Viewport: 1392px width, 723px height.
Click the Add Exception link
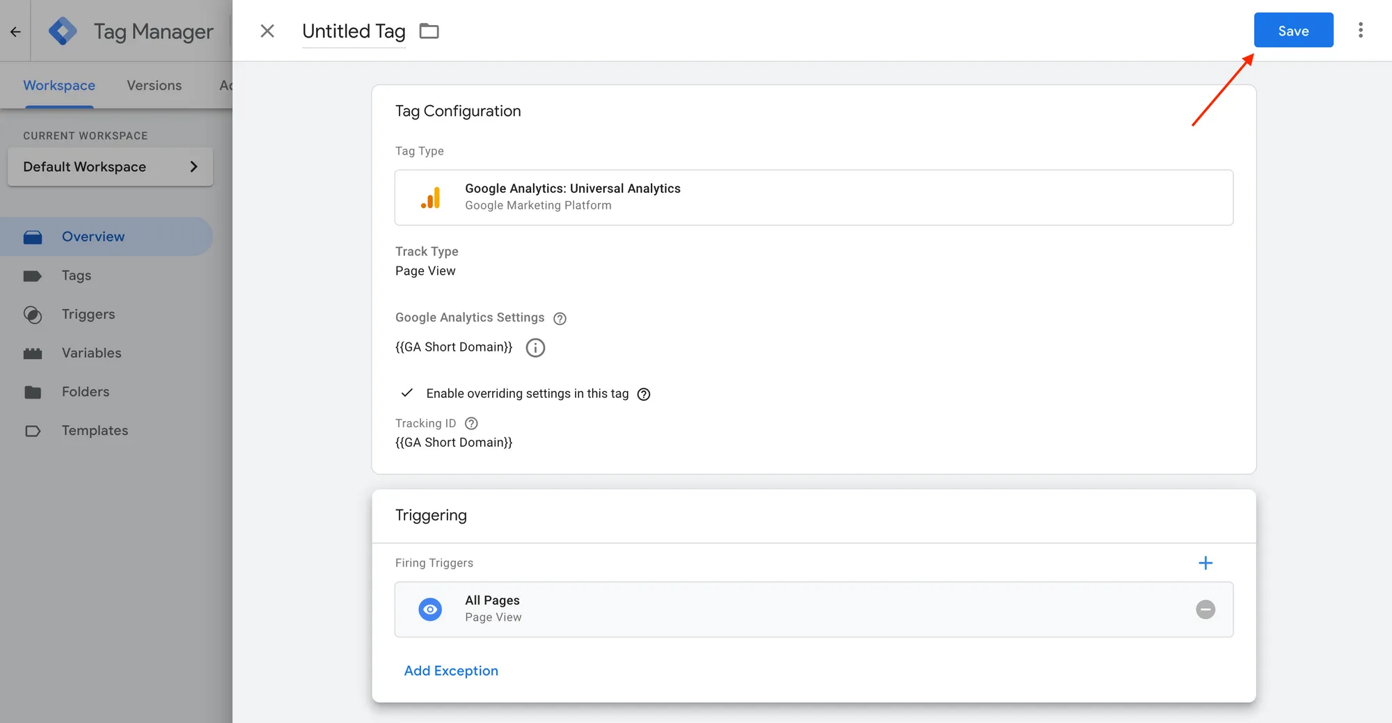(x=451, y=671)
